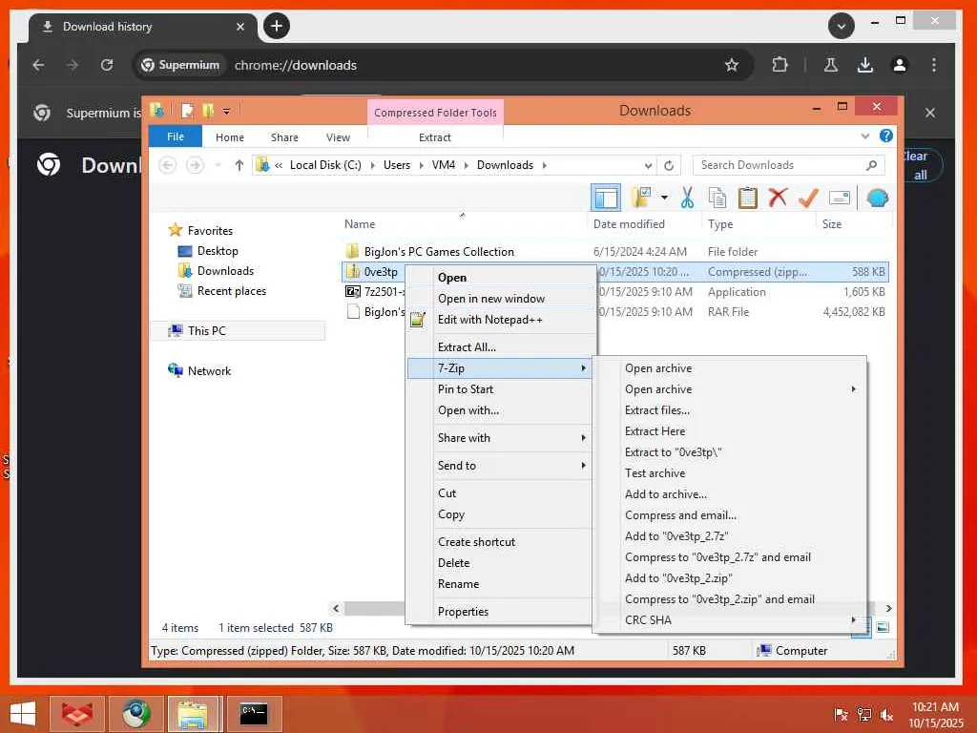Click the horizontal scrollbar right arrow

(888, 608)
